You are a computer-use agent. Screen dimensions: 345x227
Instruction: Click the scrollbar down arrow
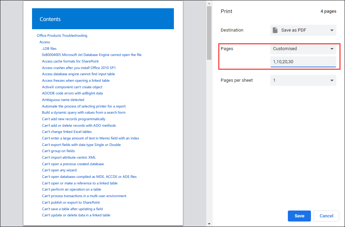pos(209,223)
